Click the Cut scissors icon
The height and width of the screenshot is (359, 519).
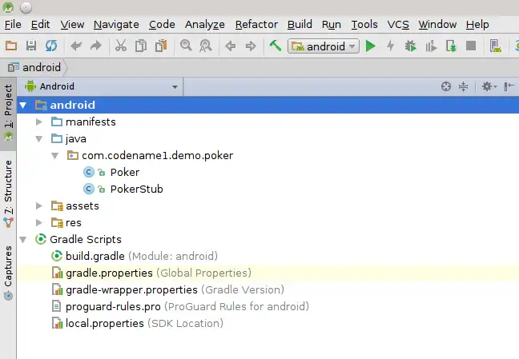(120, 46)
